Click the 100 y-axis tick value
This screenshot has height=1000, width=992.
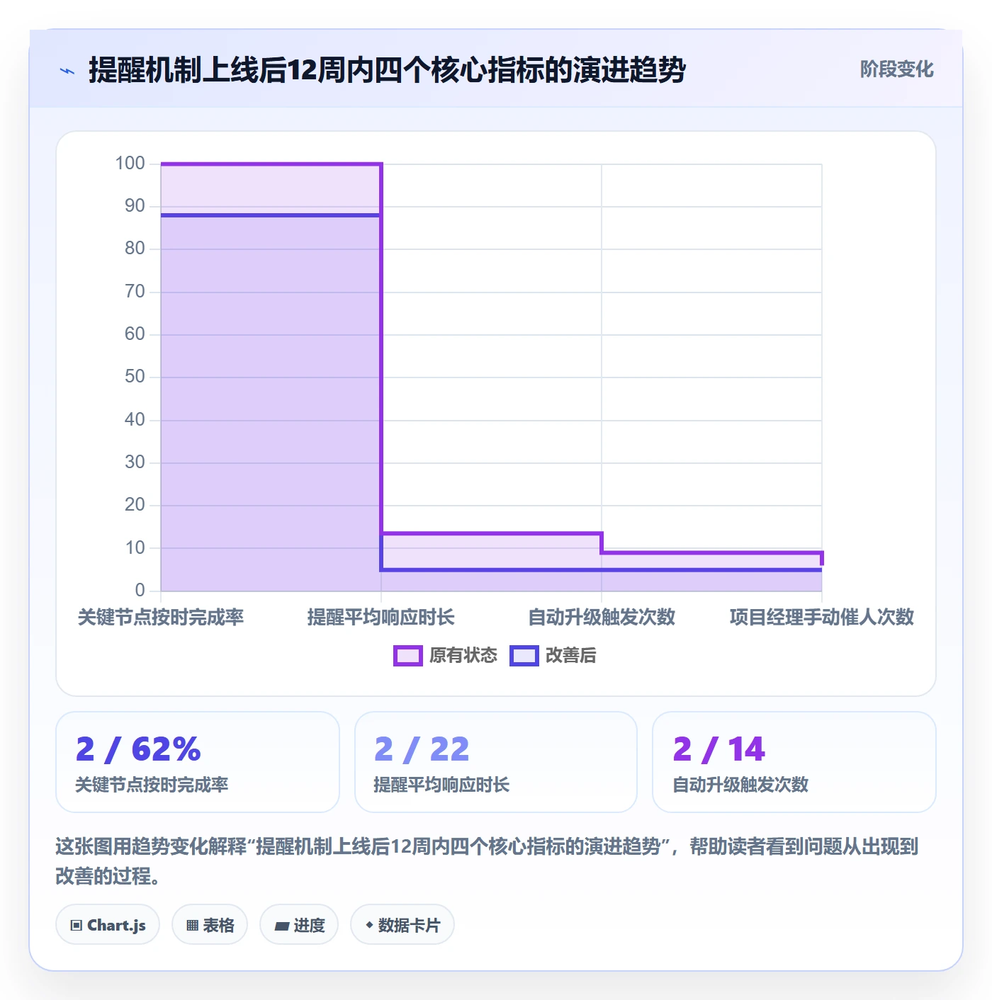[x=130, y=164]
